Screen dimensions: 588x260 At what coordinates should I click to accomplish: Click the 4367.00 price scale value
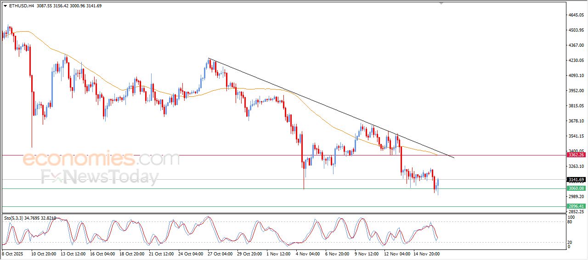[x=576, y=45]
